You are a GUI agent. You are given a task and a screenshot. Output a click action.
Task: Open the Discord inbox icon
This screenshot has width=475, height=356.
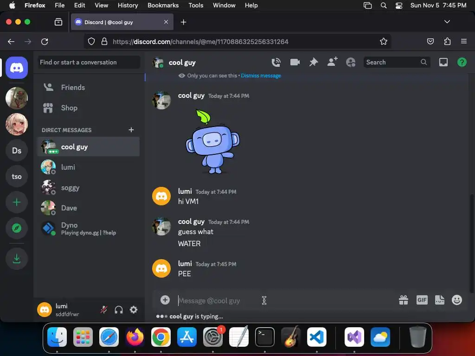[443, 63]
